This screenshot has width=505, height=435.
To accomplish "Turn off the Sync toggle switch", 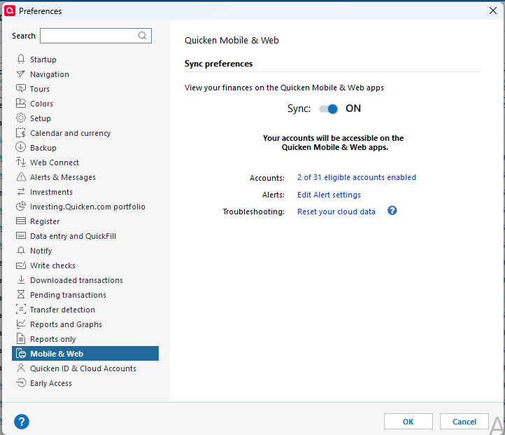I will click(328, 109).
